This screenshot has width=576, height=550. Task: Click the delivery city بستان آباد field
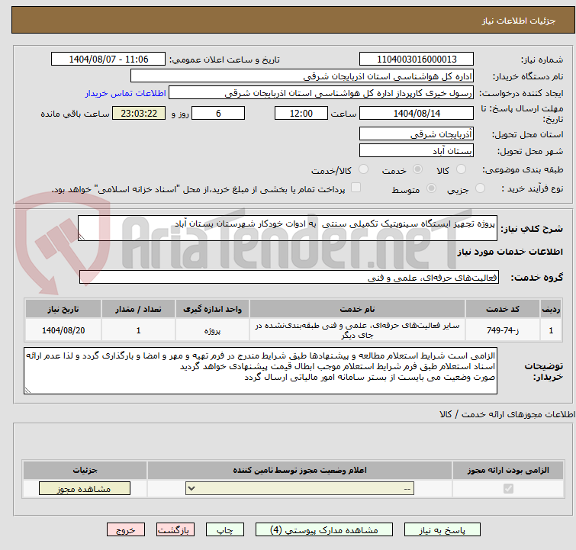click(417, 150)
